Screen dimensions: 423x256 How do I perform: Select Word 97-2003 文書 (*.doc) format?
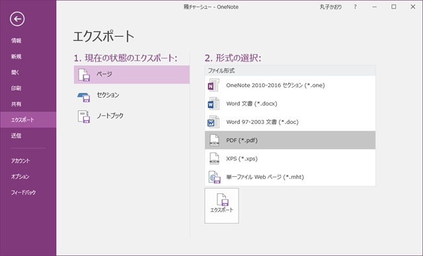coord(290,122)
